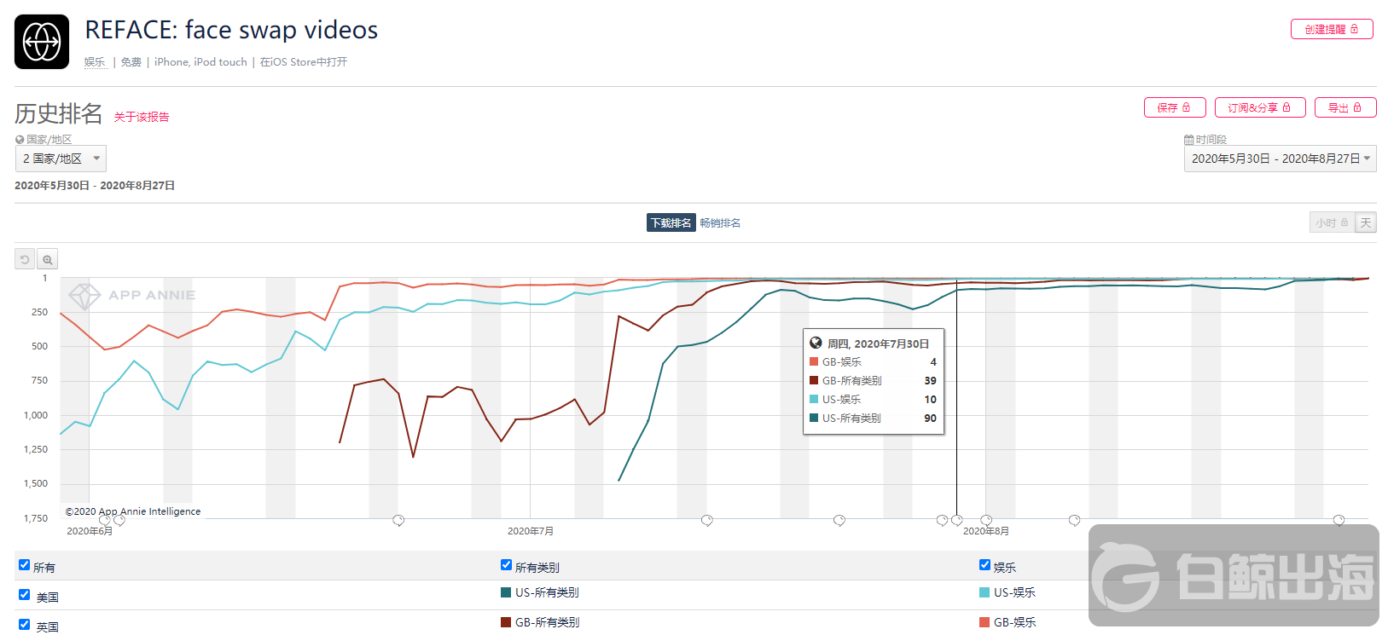The height and width of the screenshot is (635, 1388).
Task: Click the teal US-所有类别 legend square
Action: [x=506, y=592]
